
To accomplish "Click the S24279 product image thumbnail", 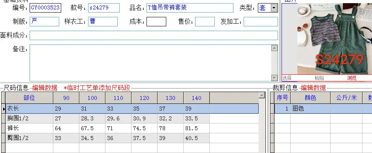I will pos(334,39).
